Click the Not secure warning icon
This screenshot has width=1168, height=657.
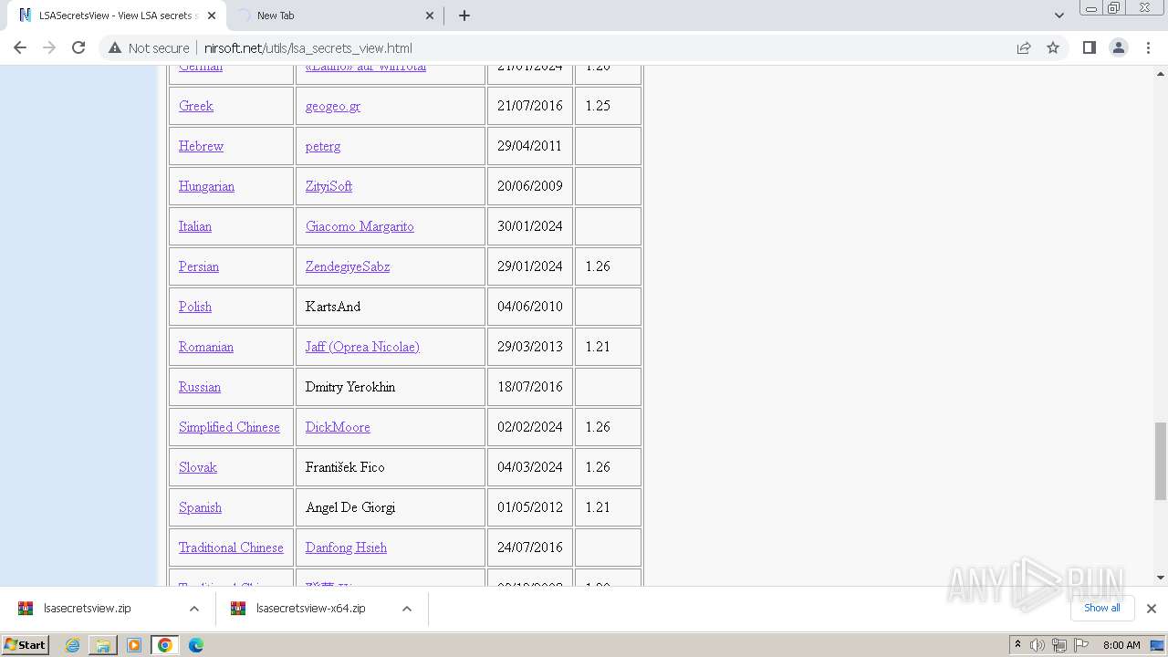click(115, 47)
